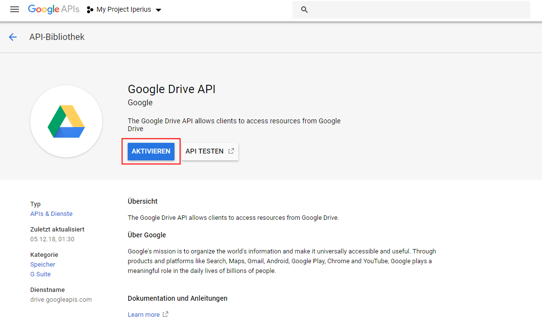Viewport: 542px width, 328px height.
Task: Click the Übersicht section heading
Action: pyautogui.click(x=142, y=201)
